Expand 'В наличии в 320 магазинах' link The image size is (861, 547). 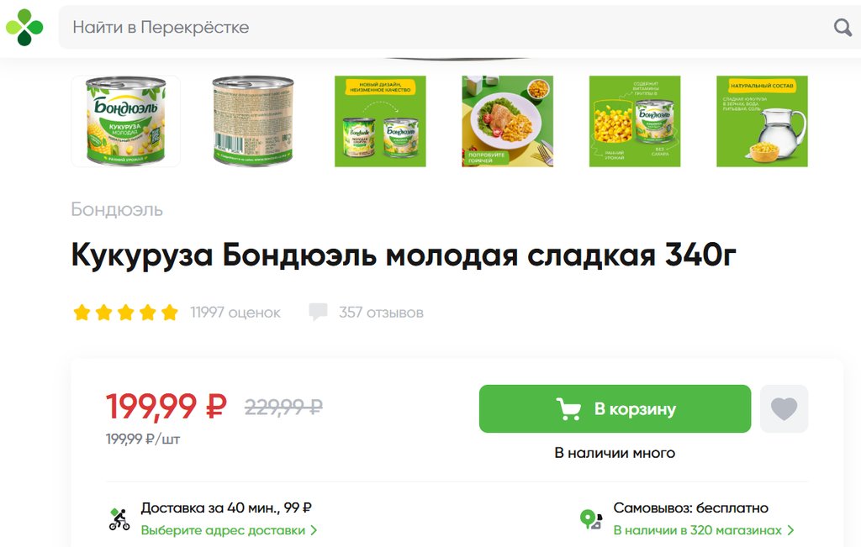(x=704, y=530)
